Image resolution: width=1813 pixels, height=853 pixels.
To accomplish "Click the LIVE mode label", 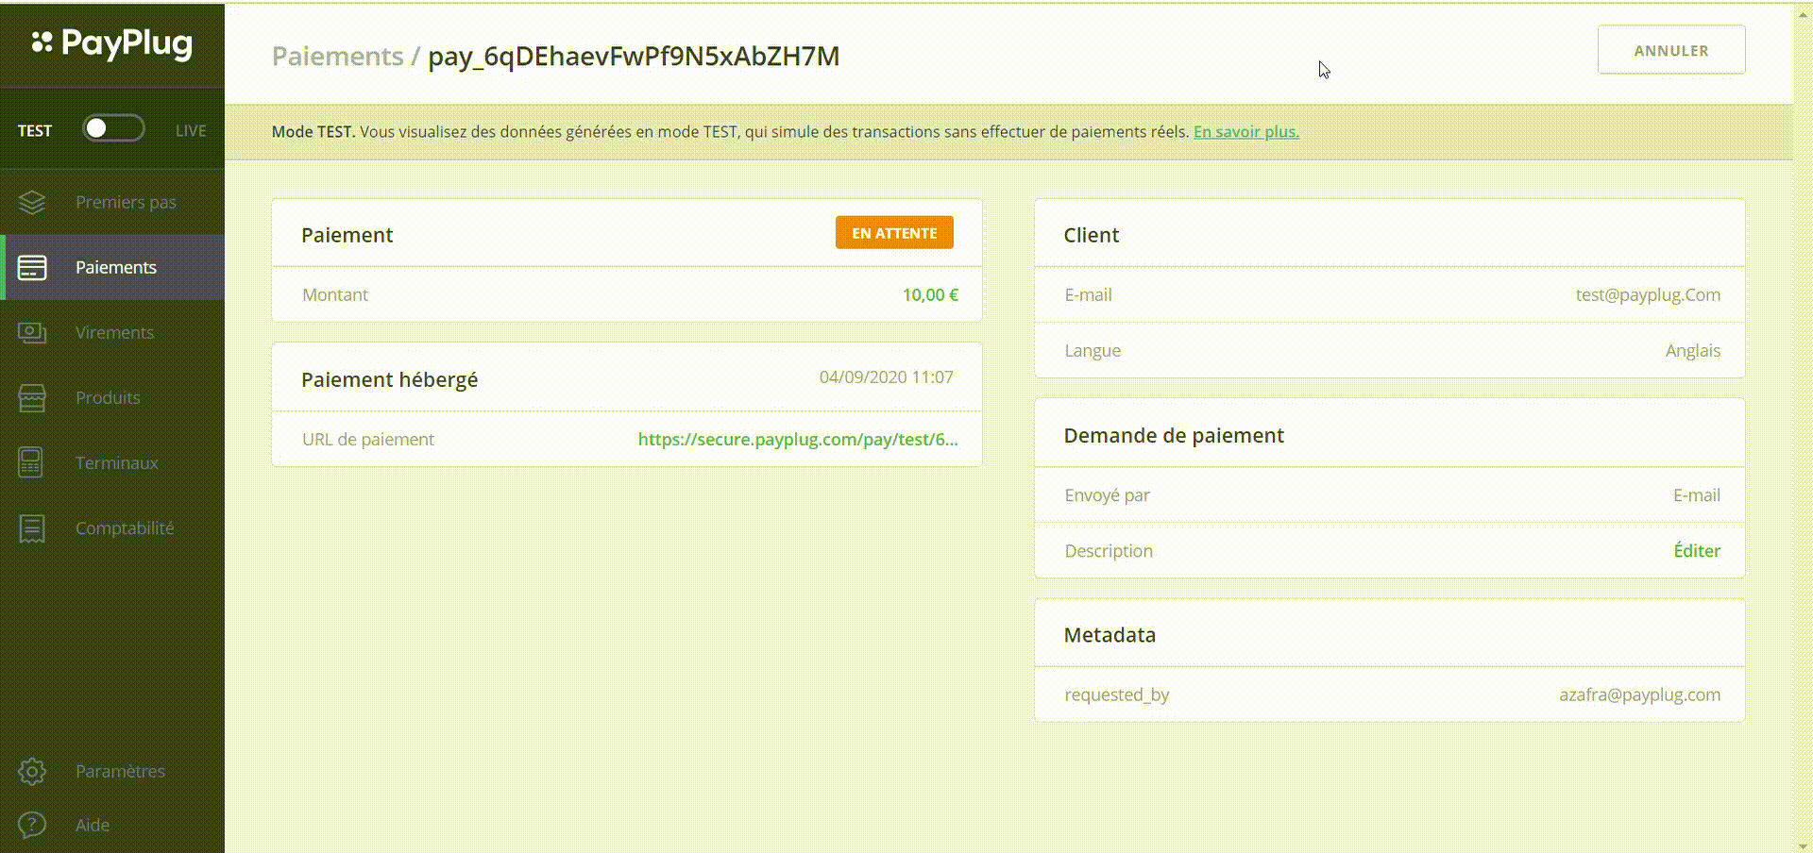I will click(x=191, y=130).
